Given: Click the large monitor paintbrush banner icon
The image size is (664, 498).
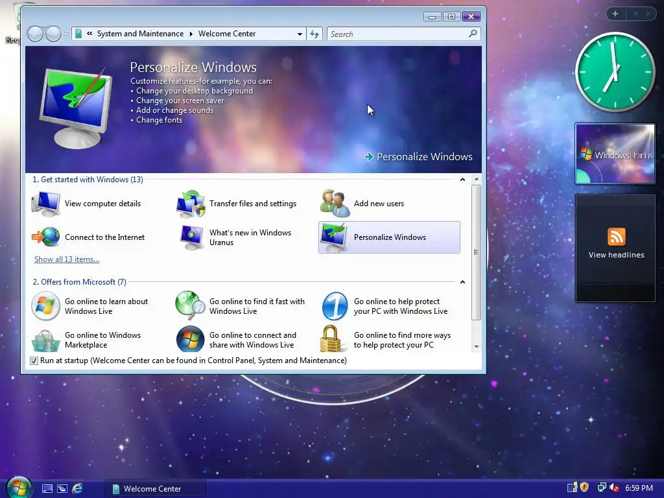Looking at the screenshot, I should point(77,107).
